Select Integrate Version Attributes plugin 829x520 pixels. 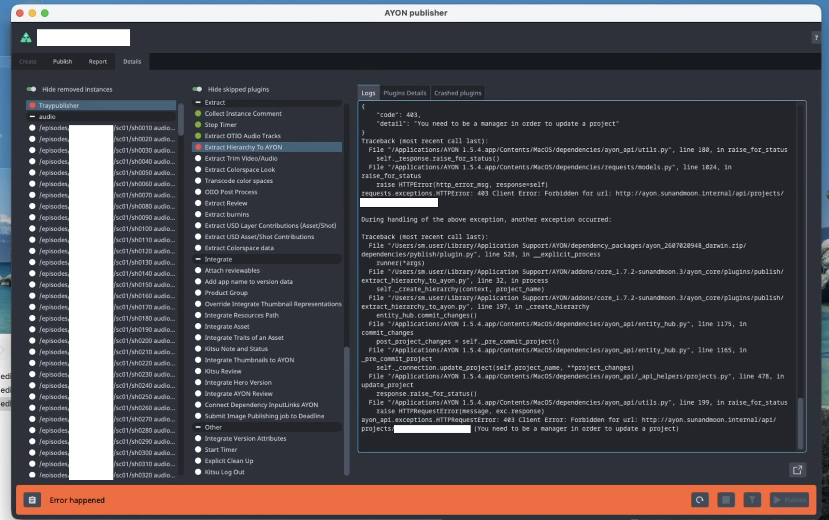coord(267,438)
